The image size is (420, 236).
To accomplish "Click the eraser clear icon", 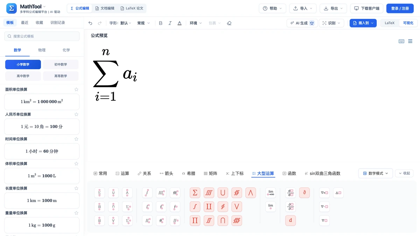I will coord(229,23).
